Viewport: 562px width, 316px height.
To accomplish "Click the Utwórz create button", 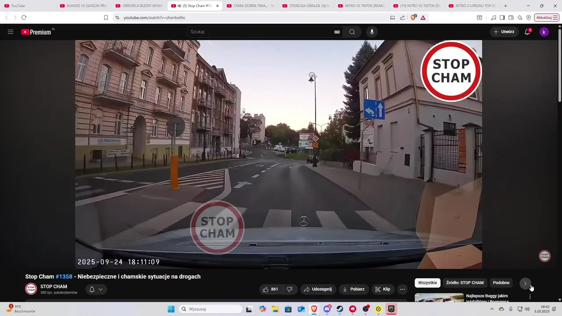I will pyautogui.click(x=504, y=32).
